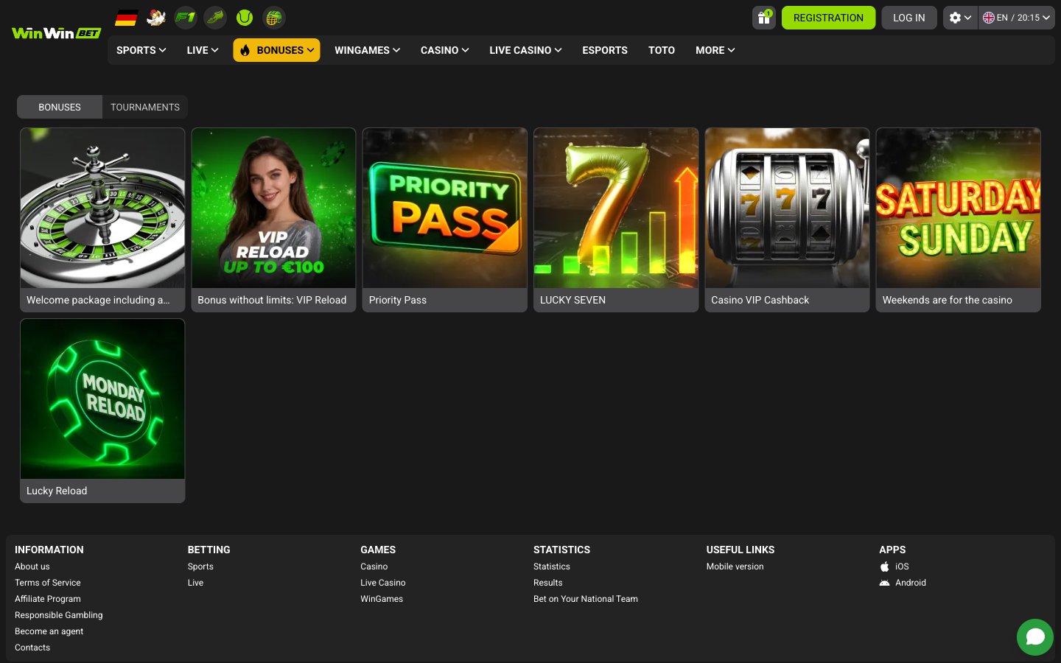Open the hockey helmet shortcut icon
This screenshot has width=1061, height=663.
click(274, 18)
